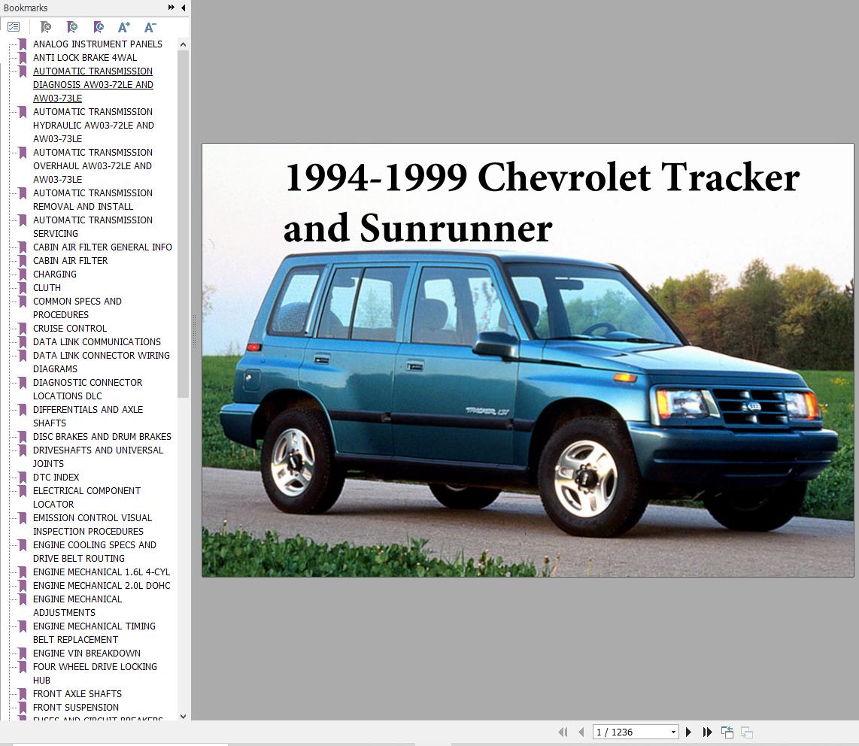Click bookmark icon beside CLUTH
859x746 pixels.
(x=23, y=287)
